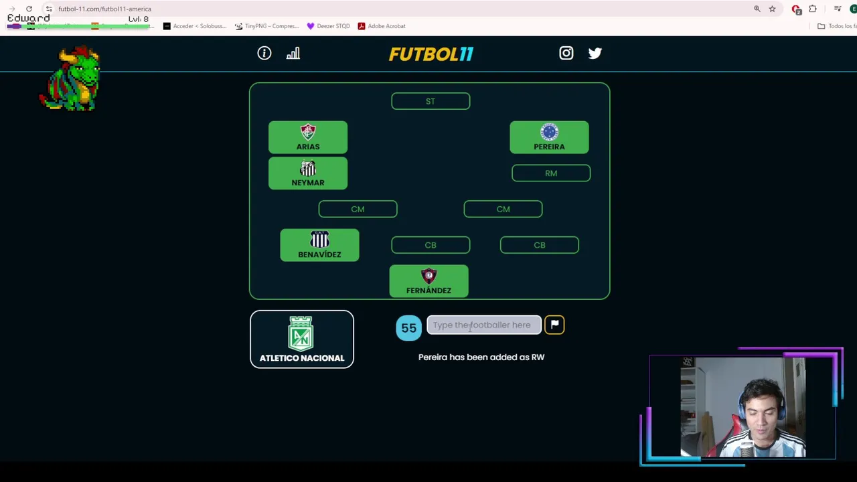
Task: Select the CB slot above Fernández
Action: click(431, 245)
